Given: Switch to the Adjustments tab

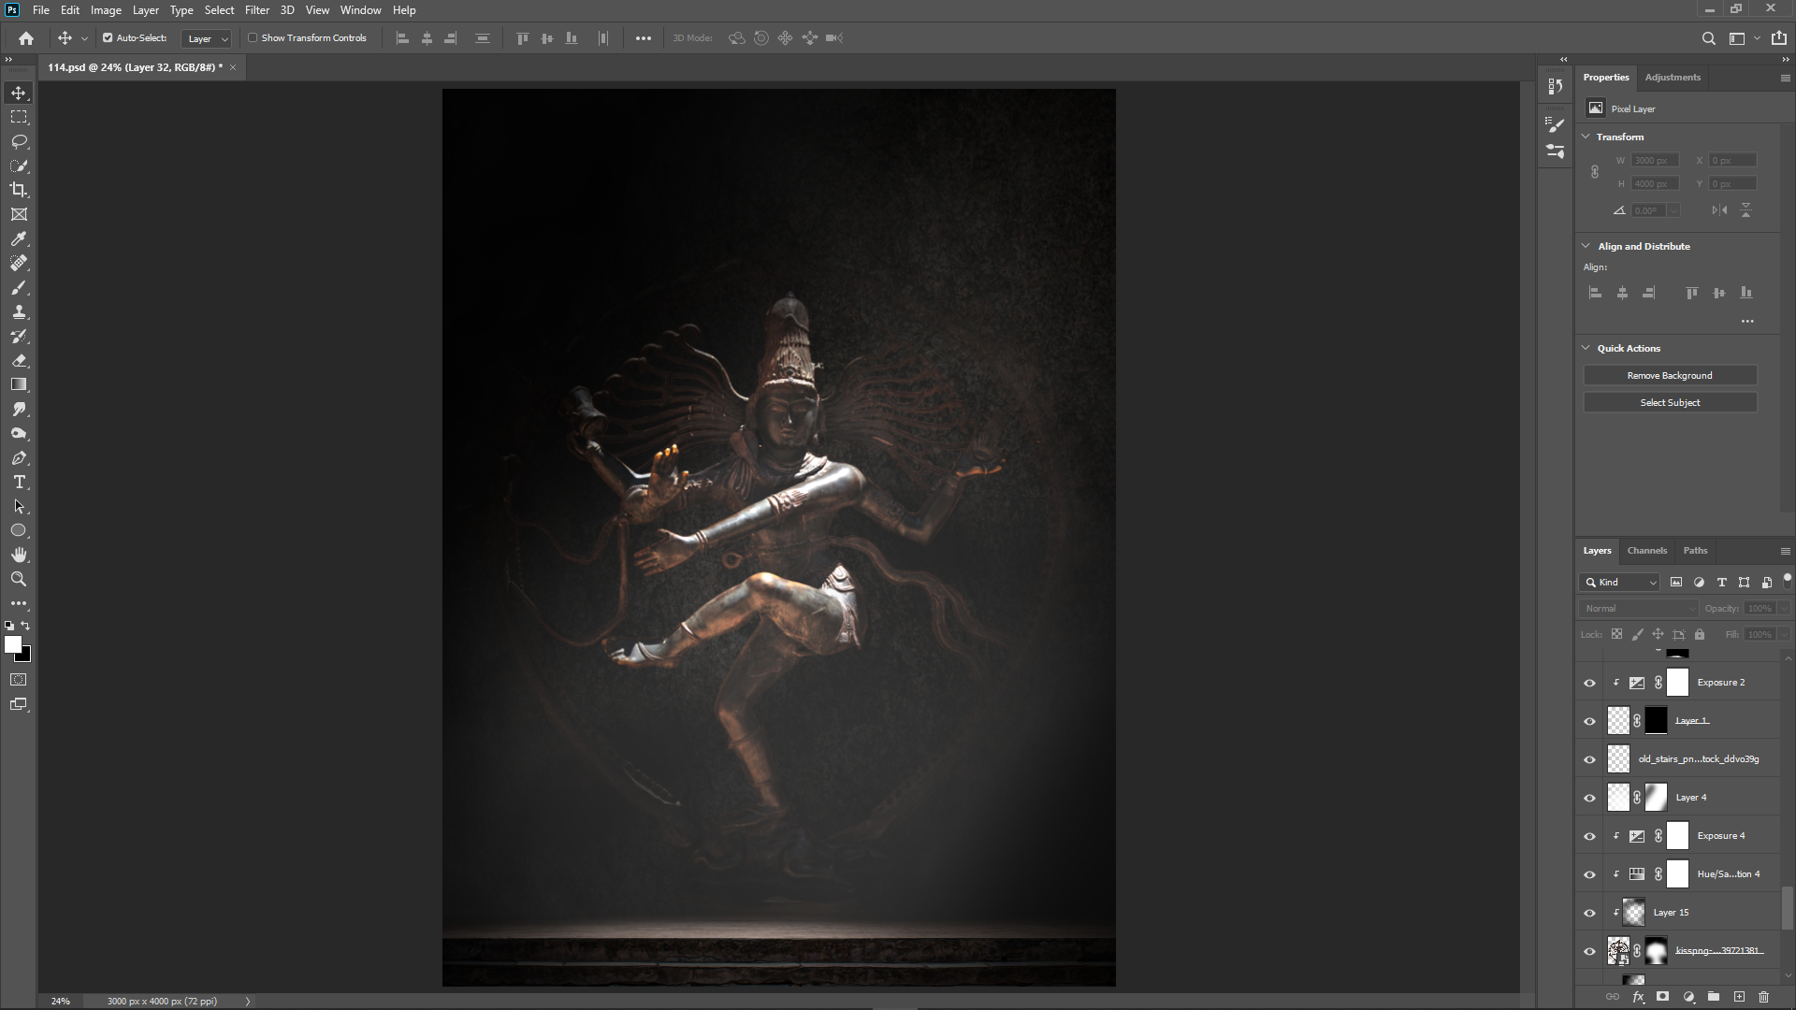Looking at the screenshot, I should pos(1673,78).
